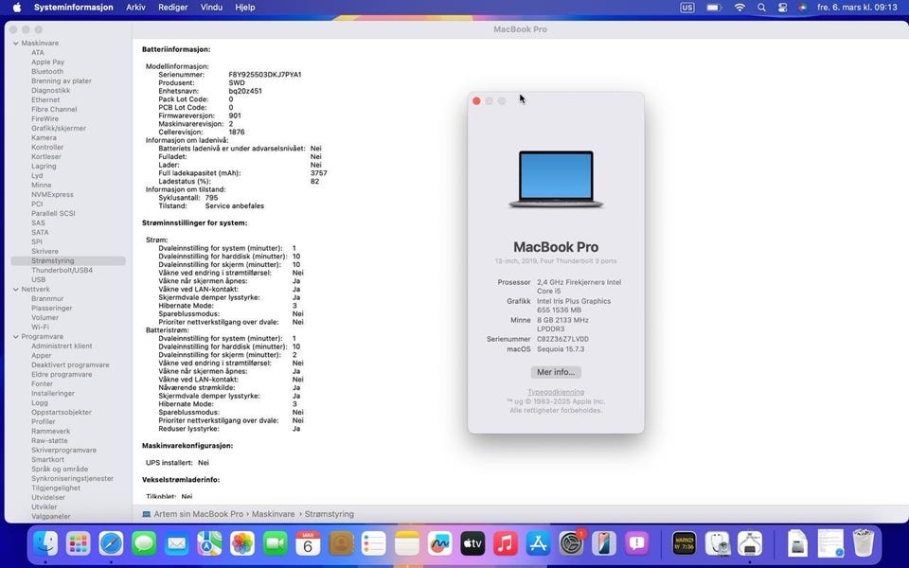Open Spotlight search in menu bar
This screenshot has width=909, height=568.
click(x=761, y=8)
